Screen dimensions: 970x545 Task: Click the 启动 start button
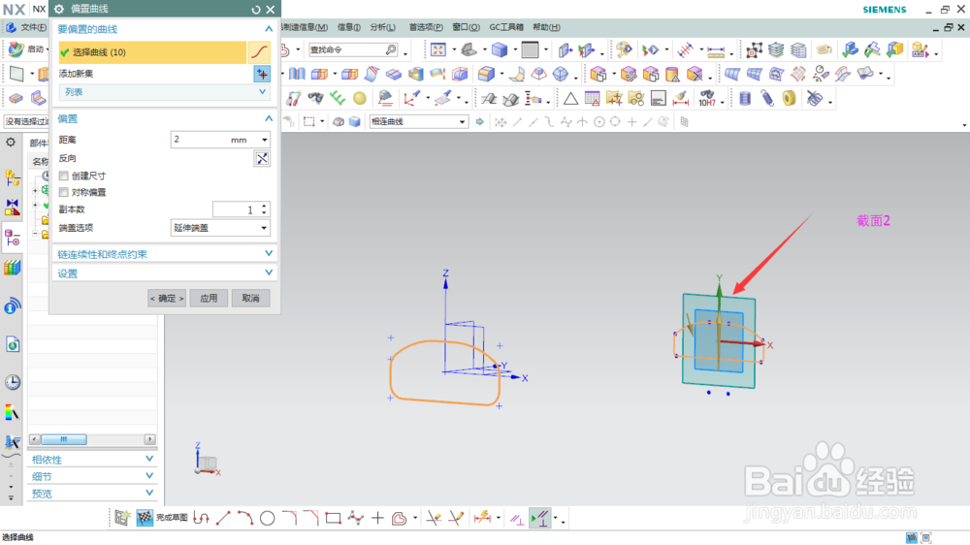[x=28, y=48]
